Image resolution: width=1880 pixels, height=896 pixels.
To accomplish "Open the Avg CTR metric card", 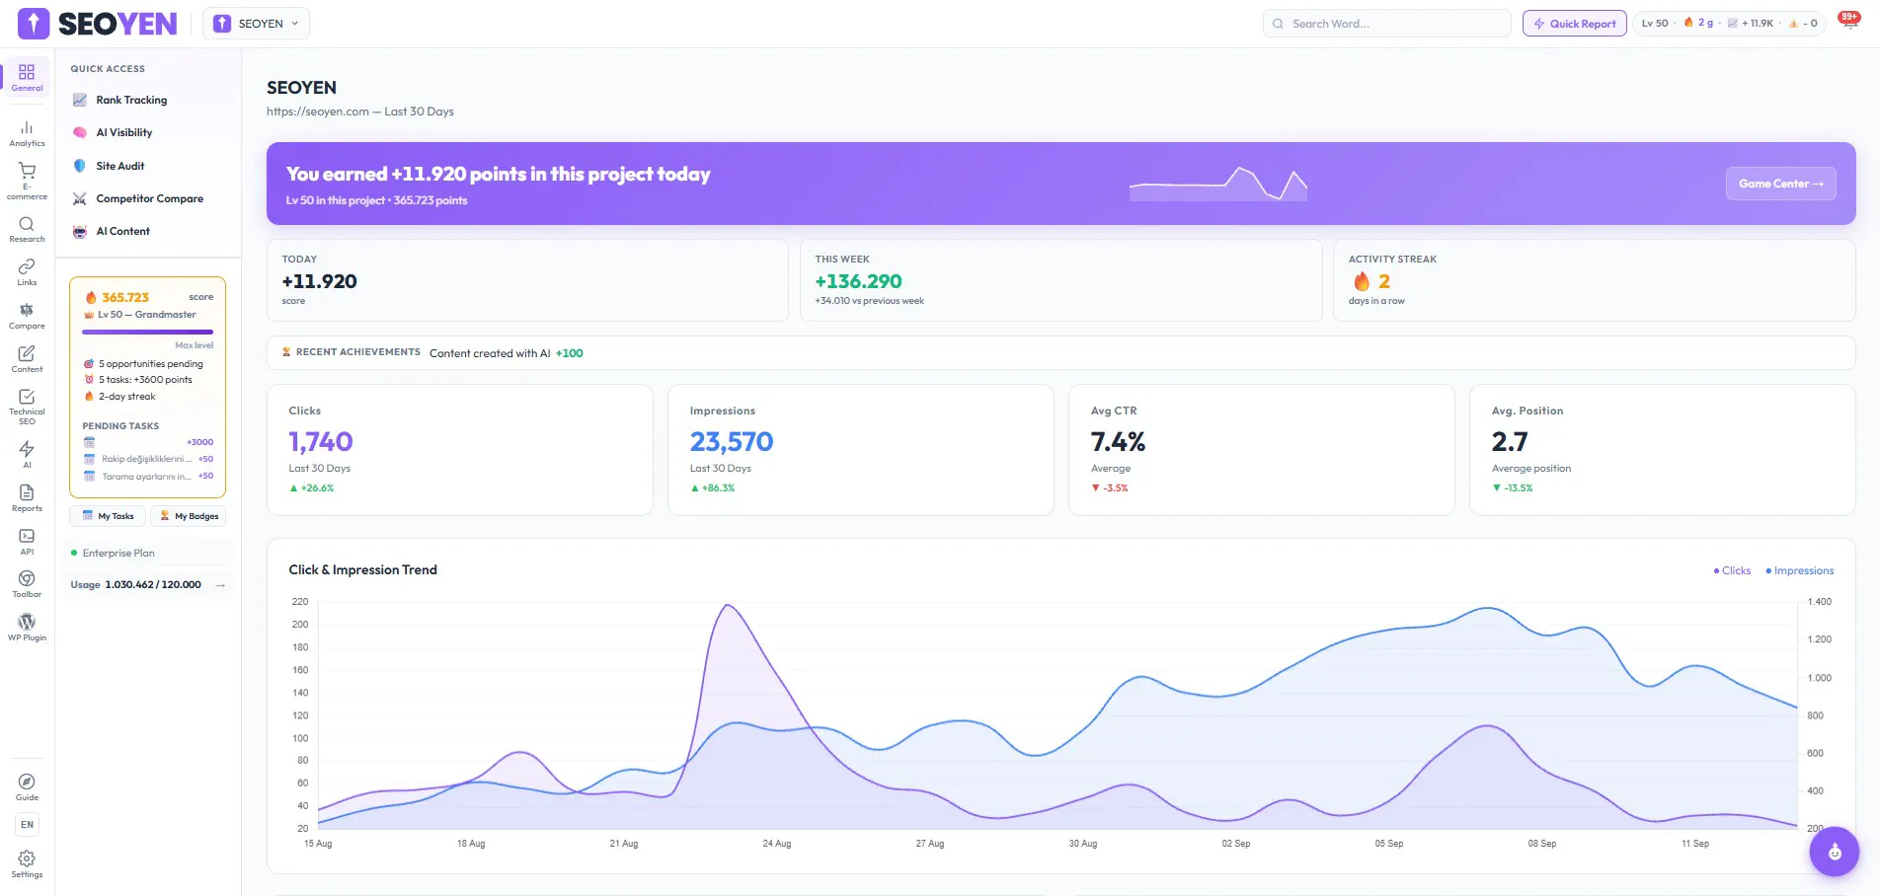I will click(x=1262, y=450).
